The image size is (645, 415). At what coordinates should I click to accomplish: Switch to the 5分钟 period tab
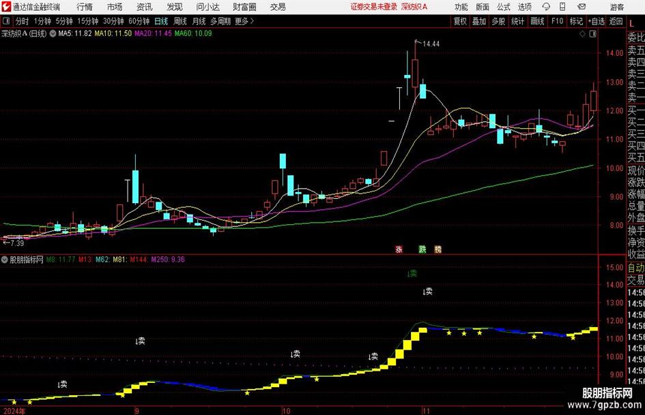click(x=64, y=21)
